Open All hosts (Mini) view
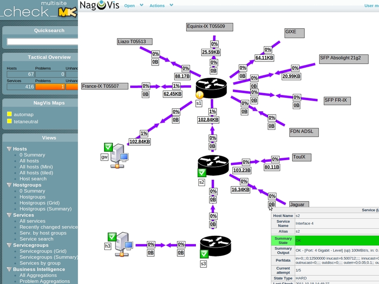Image resolution: width=379 pixels, height=284 pixels. point(36,167)
